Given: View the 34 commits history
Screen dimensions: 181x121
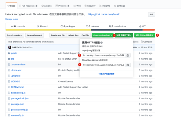Looking at the screenshot, I should [x=18, y=26].
